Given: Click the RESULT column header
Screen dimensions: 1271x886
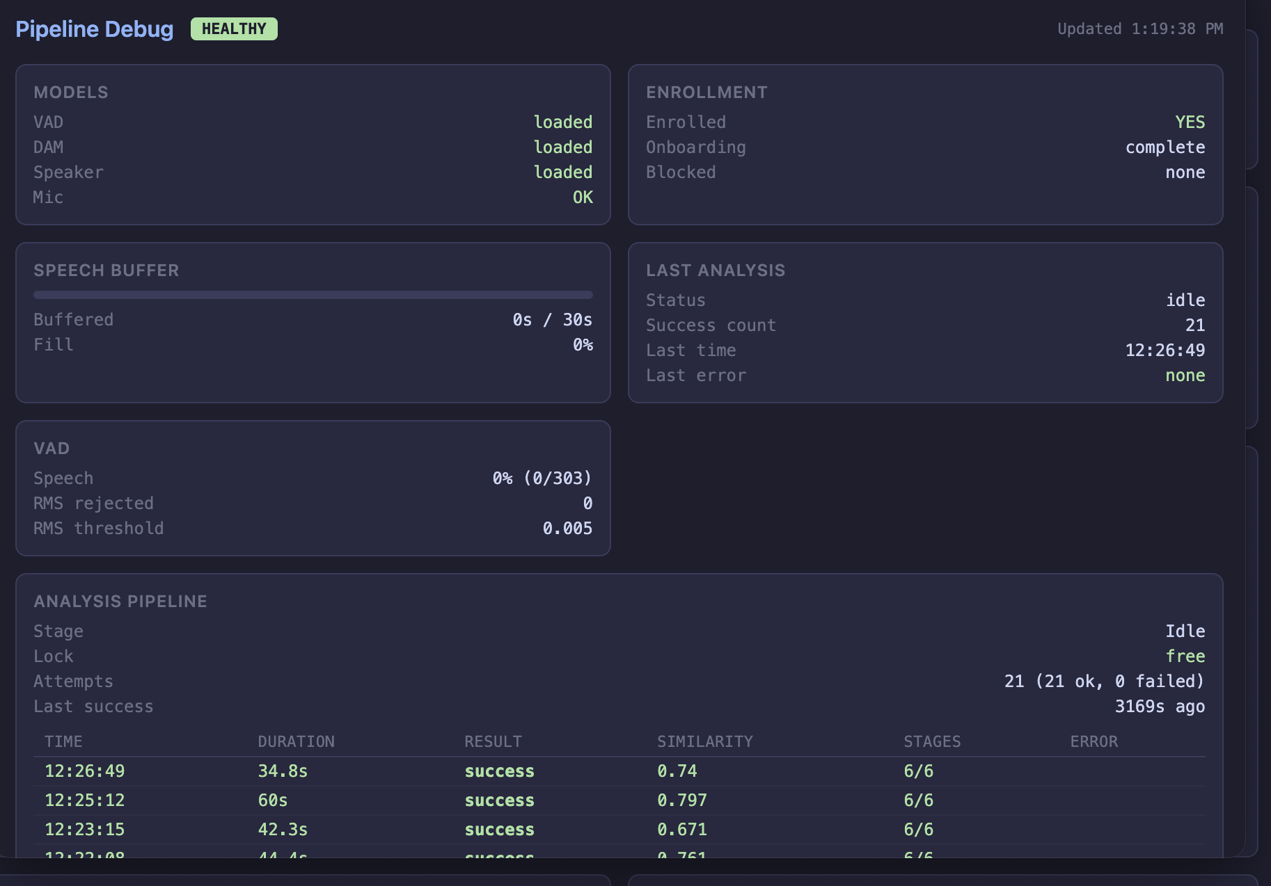Looking at the screenshot, I should [493, 742].
